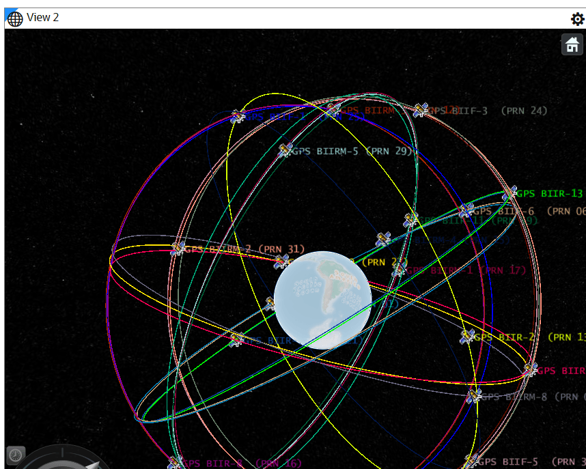
Task: Select the GPS BIIR-13 satellite icon
Action: point(510,193)
